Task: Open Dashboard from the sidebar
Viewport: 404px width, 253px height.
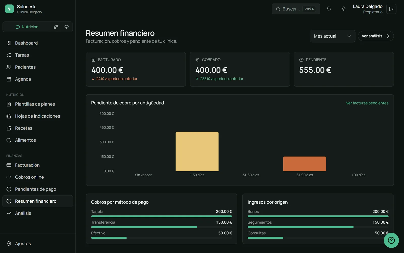Action: (x=38, y=43)
